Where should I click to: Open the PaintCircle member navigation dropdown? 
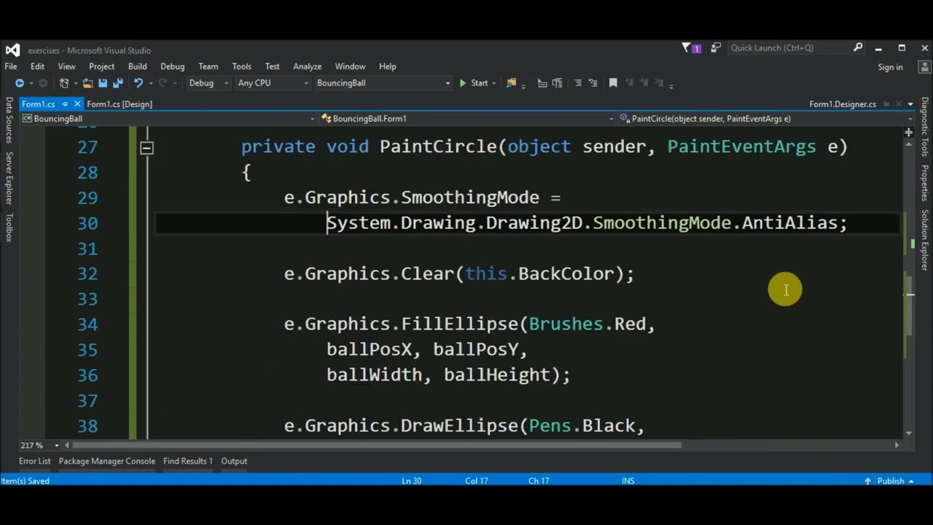(765, 118)
